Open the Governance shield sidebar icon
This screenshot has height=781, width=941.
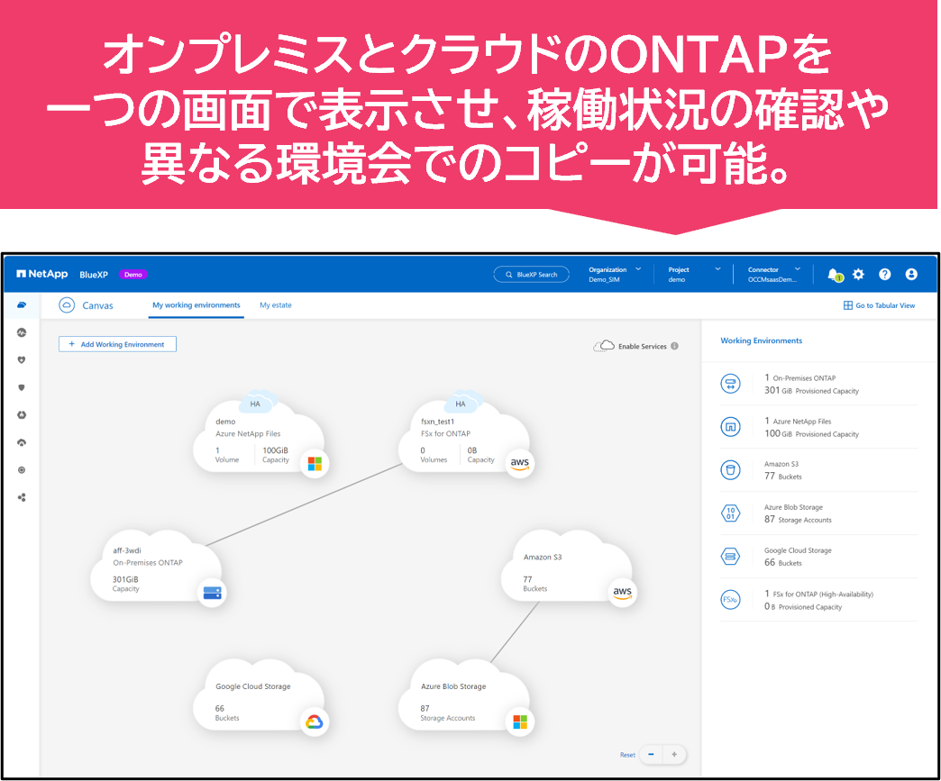22,387
